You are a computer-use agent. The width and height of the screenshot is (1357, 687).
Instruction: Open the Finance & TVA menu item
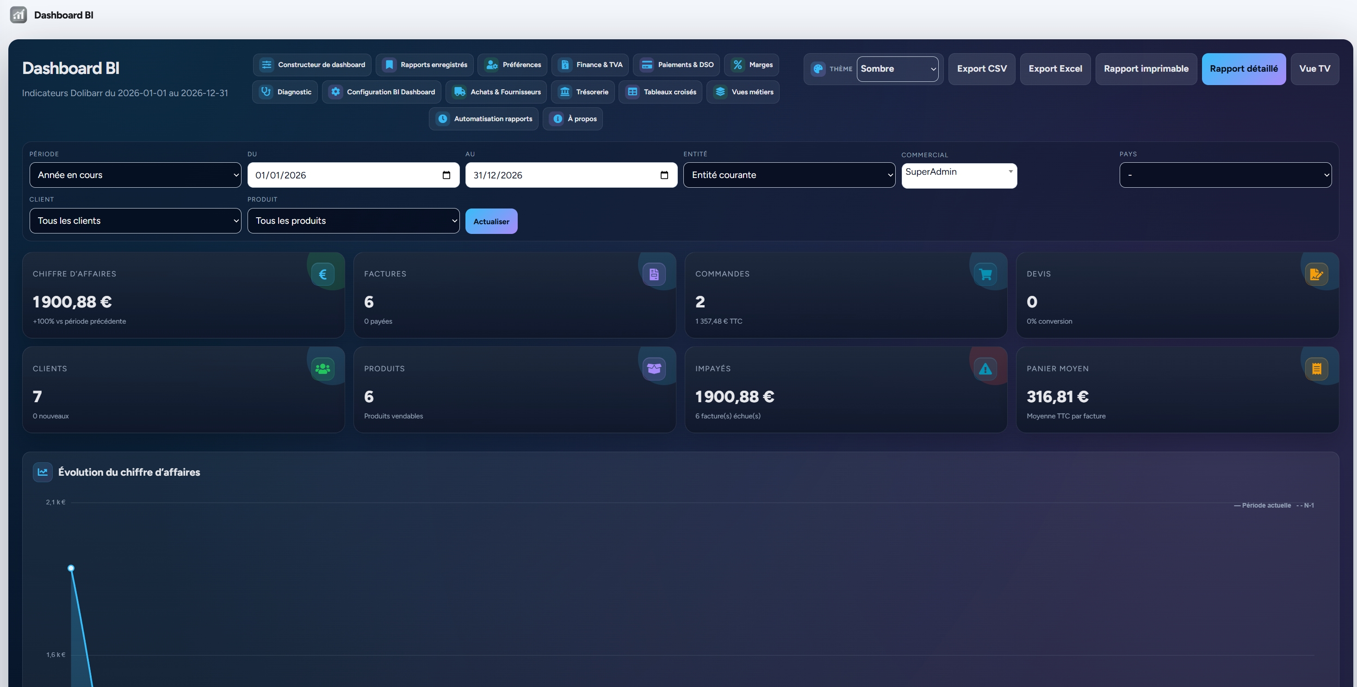click(x=590, y=65)
